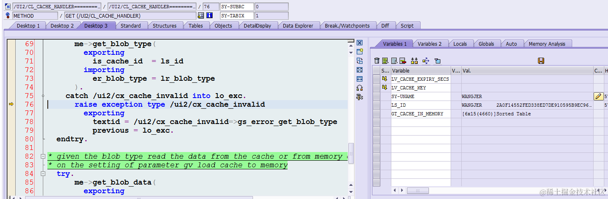Open the new tool icon beside editor
This screenshot has width=608, height=199.
click(x=360, y=52)
